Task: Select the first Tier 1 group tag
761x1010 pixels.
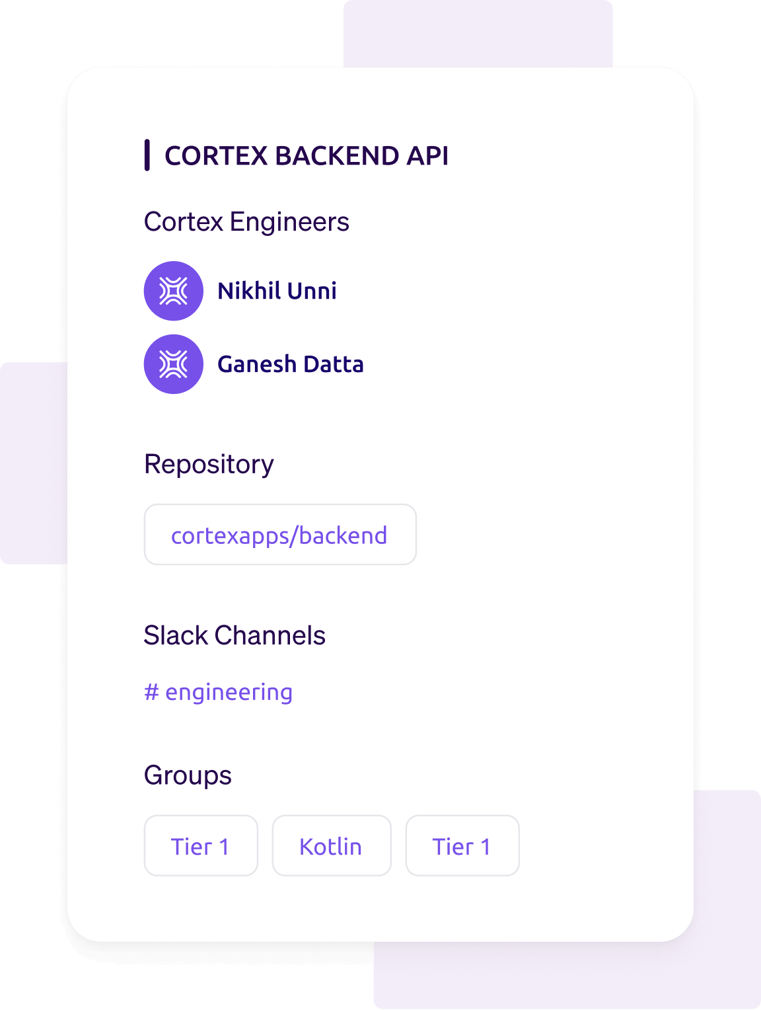Action: click(x=200, y=846)
